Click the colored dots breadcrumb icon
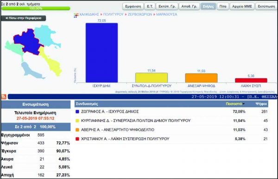This screenshot has width=278, height=179. (76, 15)
